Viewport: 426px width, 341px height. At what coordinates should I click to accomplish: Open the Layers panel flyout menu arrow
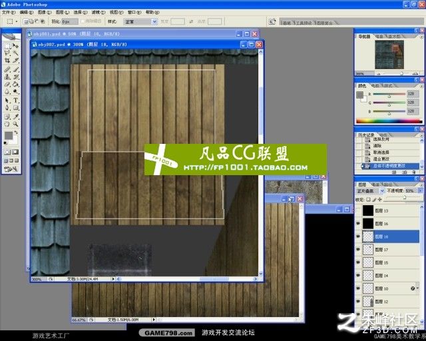(421, 184)
